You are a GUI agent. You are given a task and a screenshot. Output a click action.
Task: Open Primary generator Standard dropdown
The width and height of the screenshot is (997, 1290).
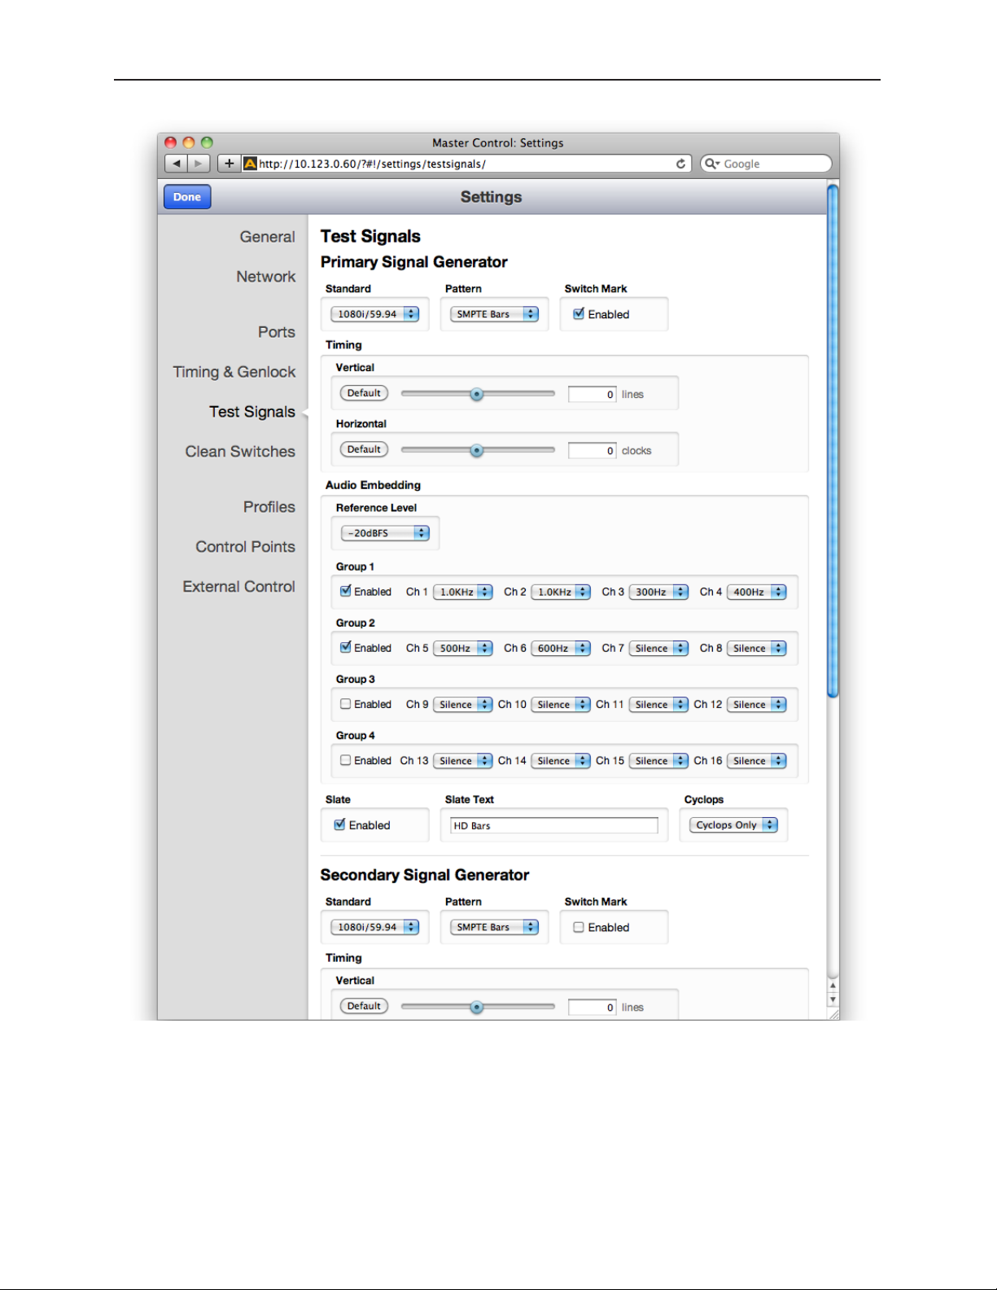(375, 314)
